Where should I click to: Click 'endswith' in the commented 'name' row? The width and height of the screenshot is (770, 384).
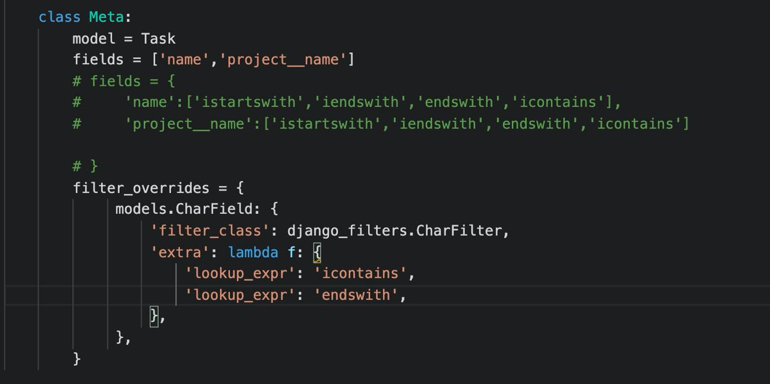click(459, 102)
